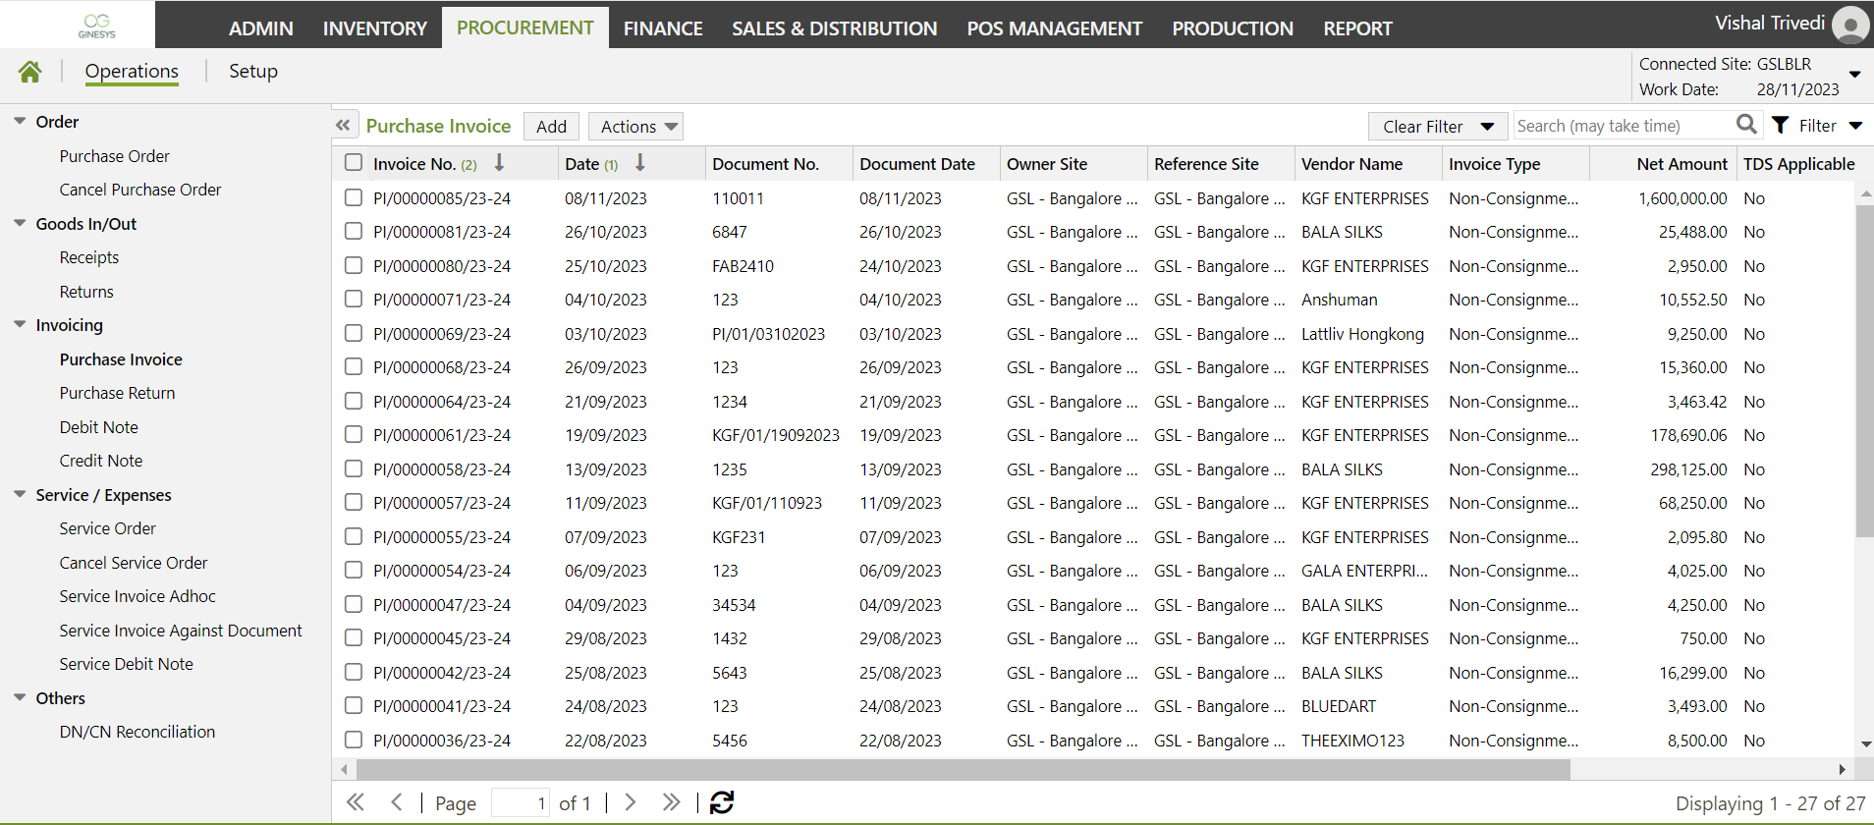Go to next page icon
This screenshot has height=825, width=1874.
click(631, 802)
